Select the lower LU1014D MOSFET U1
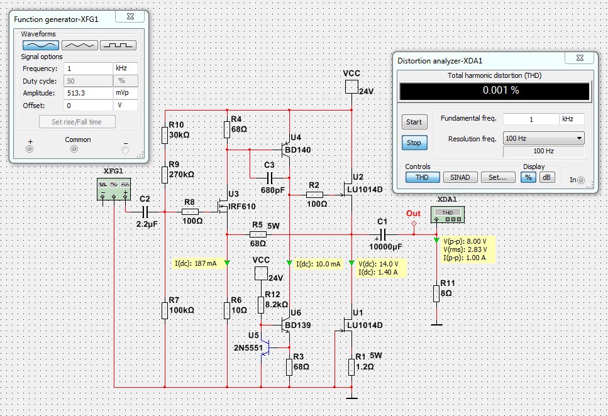Image resolution: width=608 pixels, height=416 pixels. 348,325
